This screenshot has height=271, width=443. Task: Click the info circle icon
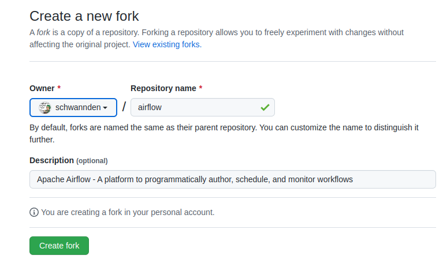click(34, 212)
